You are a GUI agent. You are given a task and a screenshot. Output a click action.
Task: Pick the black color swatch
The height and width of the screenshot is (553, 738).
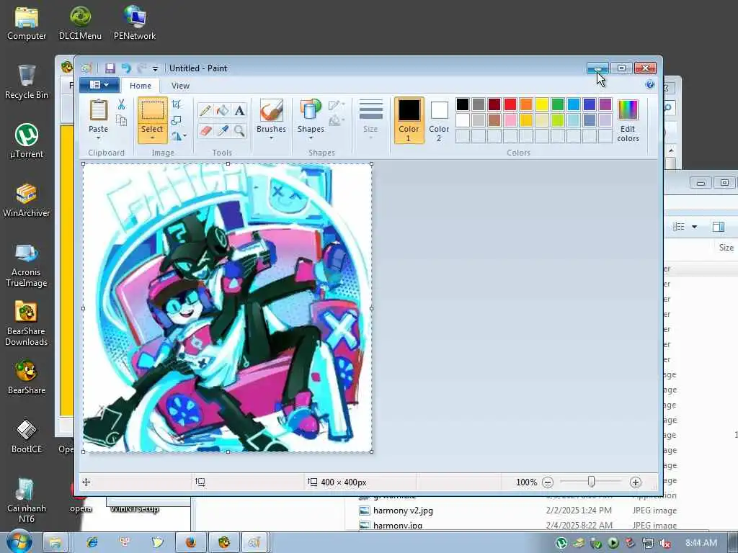[463, 104]
